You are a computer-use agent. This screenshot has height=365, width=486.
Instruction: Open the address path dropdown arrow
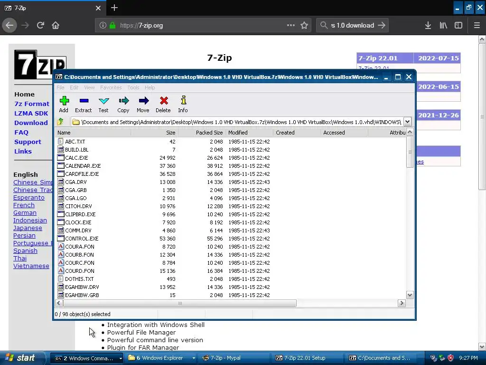407,122
